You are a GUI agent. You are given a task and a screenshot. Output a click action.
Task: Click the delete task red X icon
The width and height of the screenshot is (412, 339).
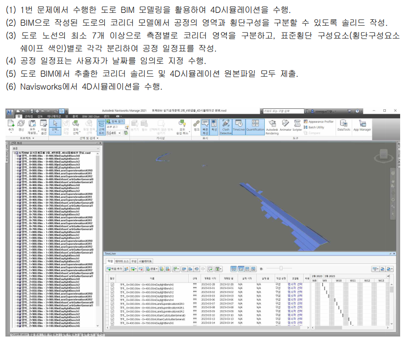141,269
